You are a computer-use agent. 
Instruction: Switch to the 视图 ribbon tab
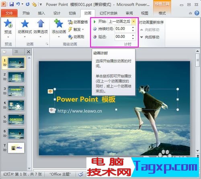145,13
